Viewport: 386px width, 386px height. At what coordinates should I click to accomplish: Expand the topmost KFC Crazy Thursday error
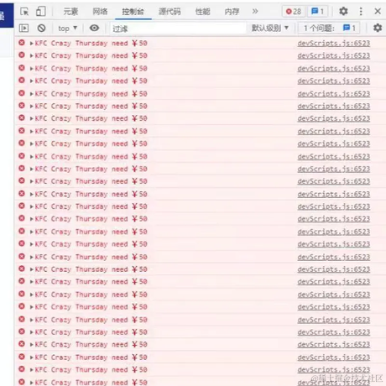[32, 44]
